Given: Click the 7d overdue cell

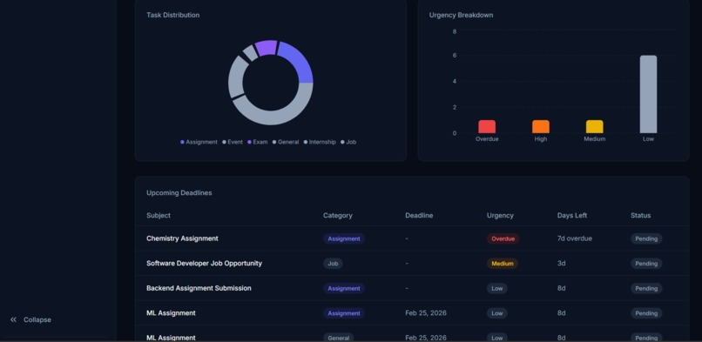Looking at the screenshot, I should pyautogui.click(x=575, y=238).
